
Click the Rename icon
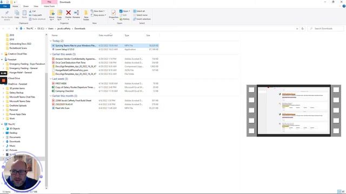[x=76, y=13]
